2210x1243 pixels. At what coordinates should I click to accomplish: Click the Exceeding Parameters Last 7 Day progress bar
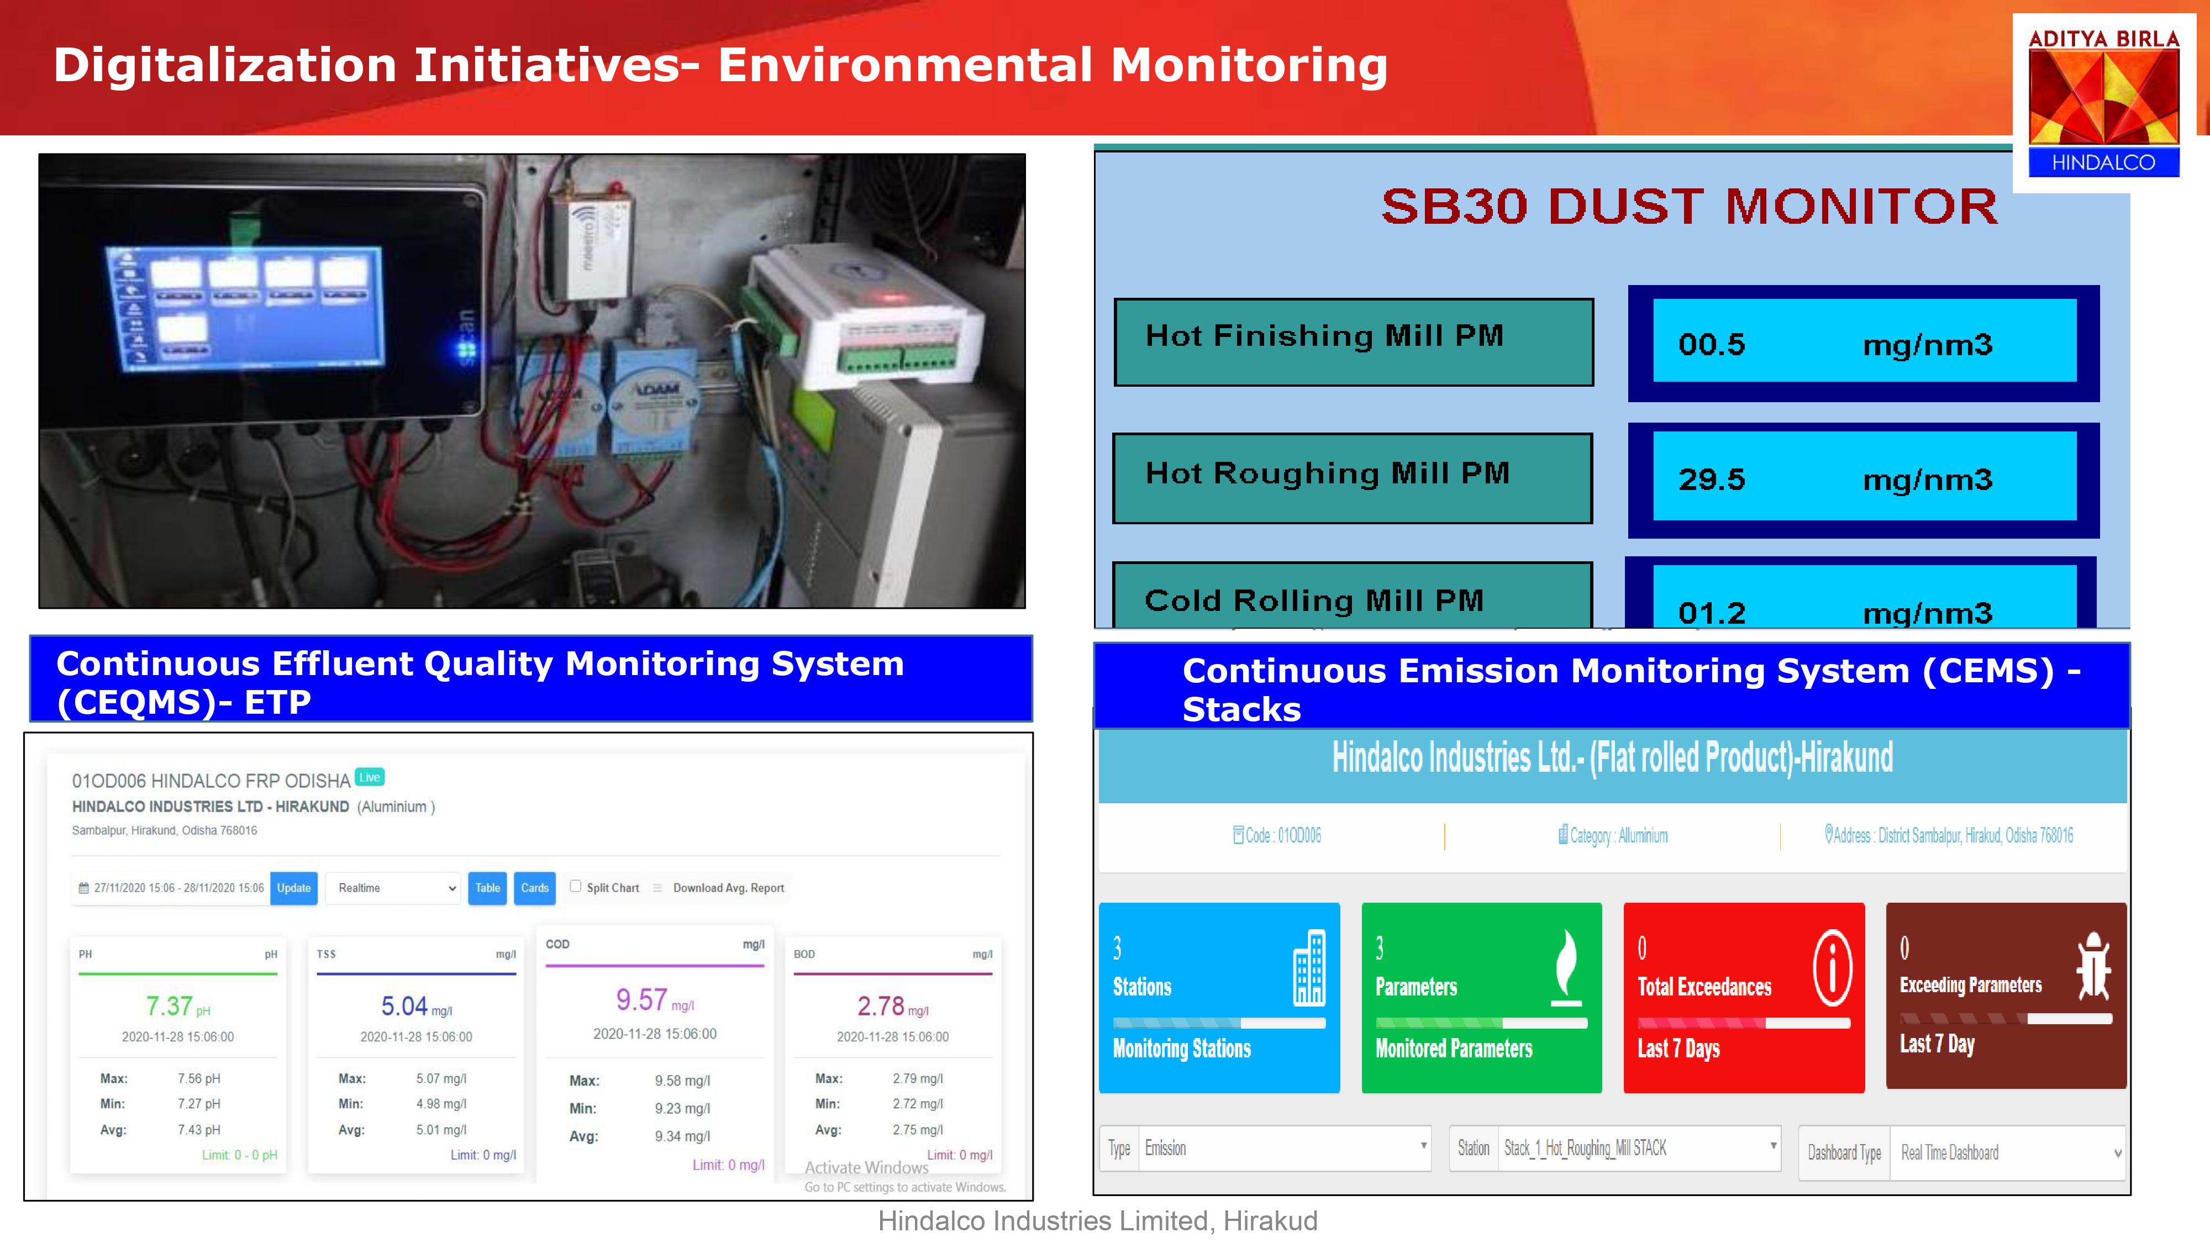pyautogui.click(x=2006, y=1018)
